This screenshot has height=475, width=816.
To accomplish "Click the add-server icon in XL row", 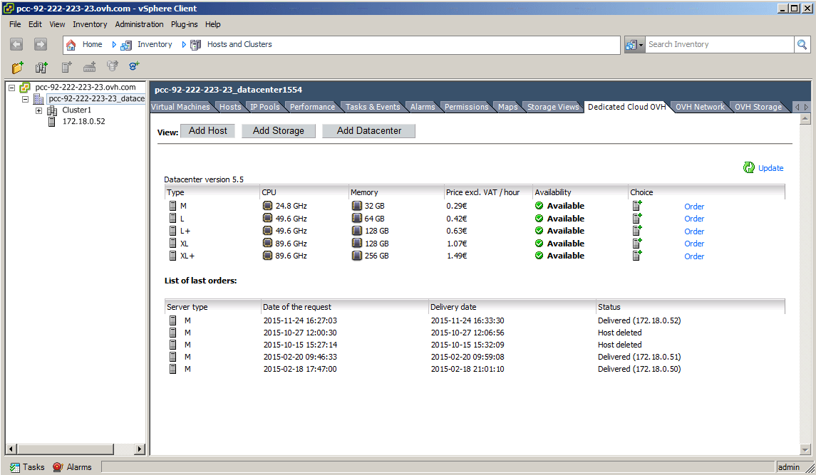I will (x=637, y=243).
